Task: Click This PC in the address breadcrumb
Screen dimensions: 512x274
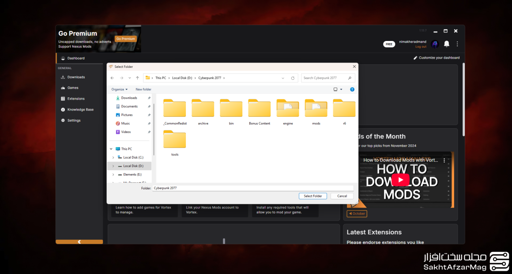Action: [x=161, y=78]
